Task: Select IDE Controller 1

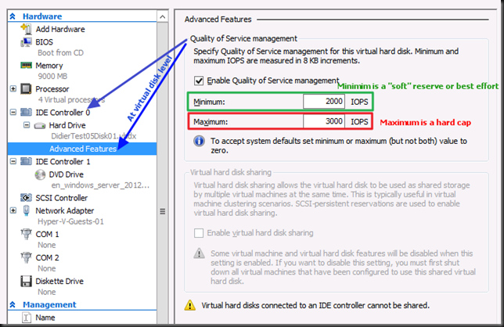Action: [63, 162]
